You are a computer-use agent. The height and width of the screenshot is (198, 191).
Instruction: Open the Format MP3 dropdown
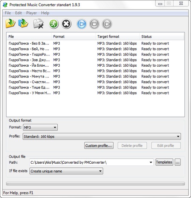pyautogui.click(x=40, y=127)
